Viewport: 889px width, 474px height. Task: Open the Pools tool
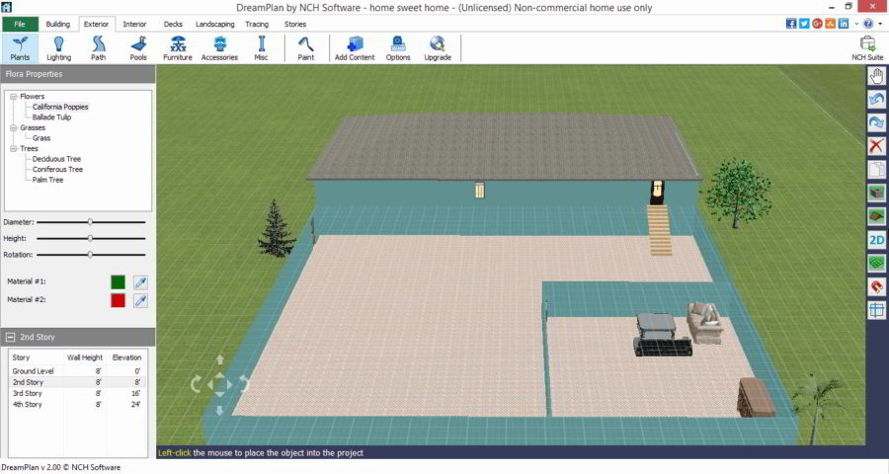pyautogui.click(x=138, y=48)
